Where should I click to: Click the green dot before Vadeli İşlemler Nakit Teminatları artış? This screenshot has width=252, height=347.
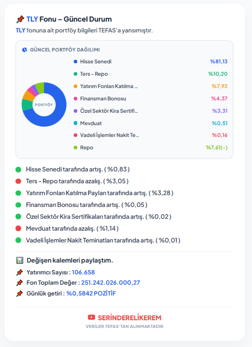[x=19, y=240]
